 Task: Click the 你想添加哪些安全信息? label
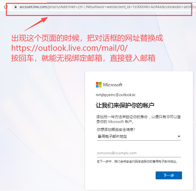click(116, 130)
